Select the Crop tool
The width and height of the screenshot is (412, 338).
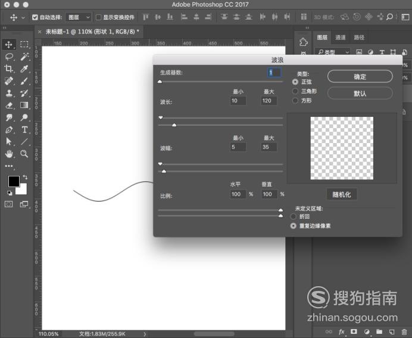(x=9, y=69)
